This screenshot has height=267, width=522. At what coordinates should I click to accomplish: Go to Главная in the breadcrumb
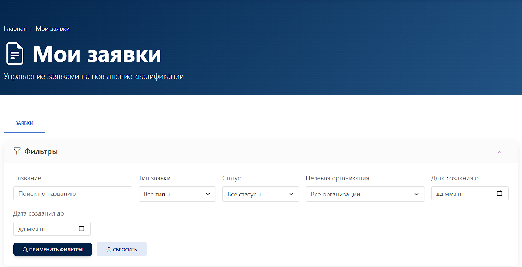15,29
